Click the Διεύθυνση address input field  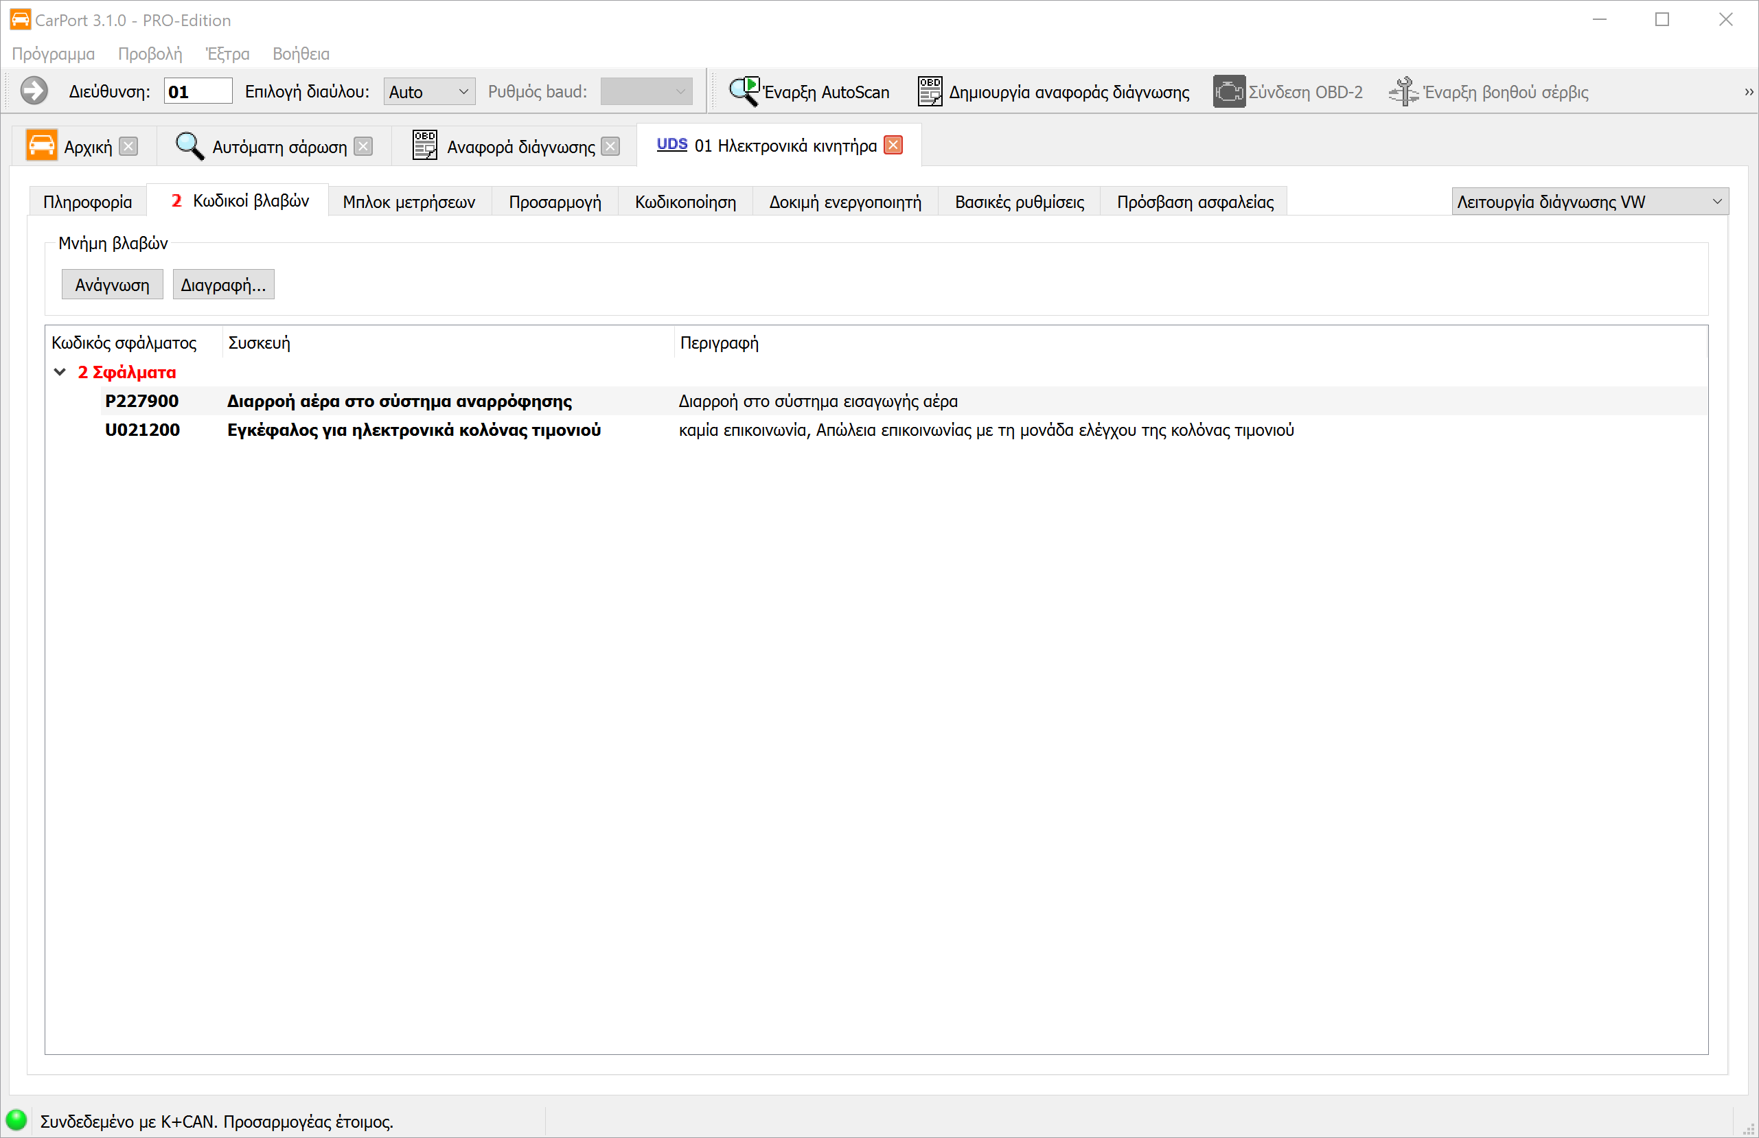197,92
